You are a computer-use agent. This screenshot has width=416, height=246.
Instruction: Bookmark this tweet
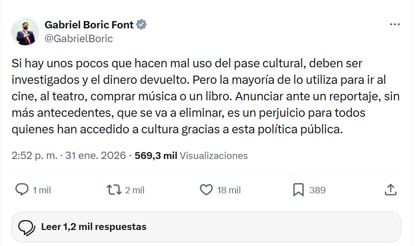299,190
